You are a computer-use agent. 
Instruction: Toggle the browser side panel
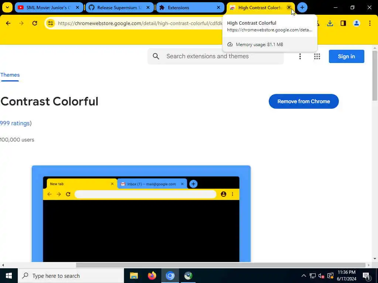(x=343, y=23)
